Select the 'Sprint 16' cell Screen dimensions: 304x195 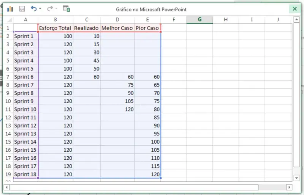coord(25,158)
